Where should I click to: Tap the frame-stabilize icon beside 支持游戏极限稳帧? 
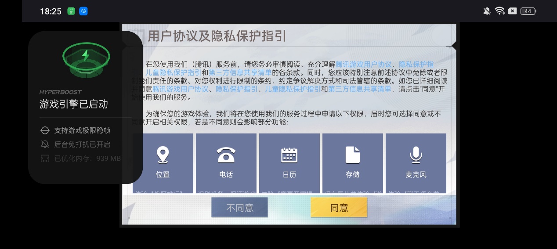click(45, 130)
